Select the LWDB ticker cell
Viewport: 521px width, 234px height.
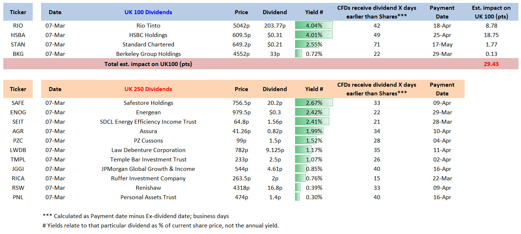click(18, 150)
